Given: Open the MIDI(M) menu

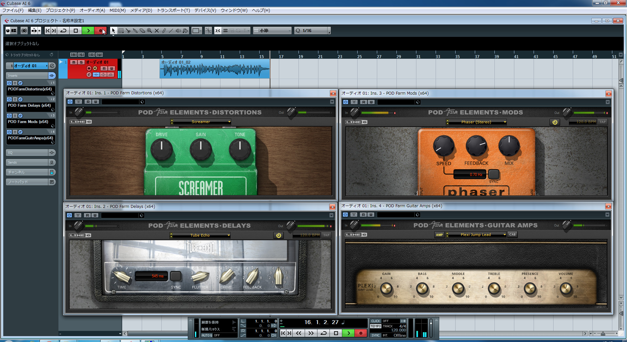Looking at the screenshot, I should point(118,10).
